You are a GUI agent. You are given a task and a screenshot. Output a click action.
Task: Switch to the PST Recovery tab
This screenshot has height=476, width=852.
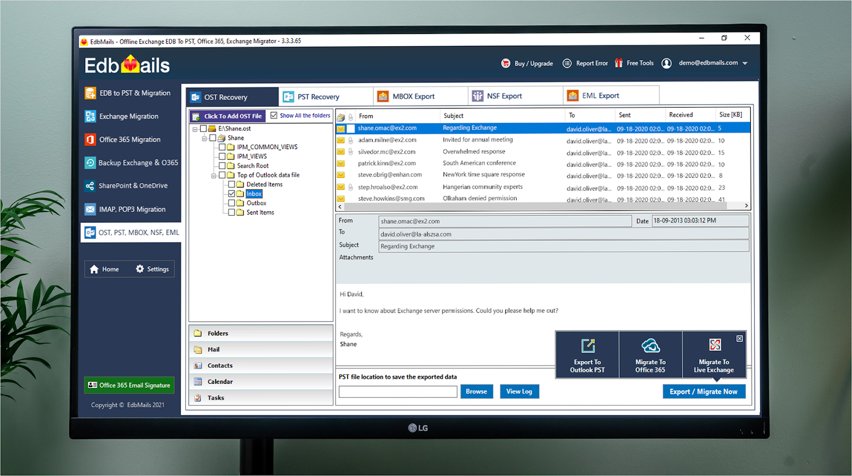coord(326,96)
